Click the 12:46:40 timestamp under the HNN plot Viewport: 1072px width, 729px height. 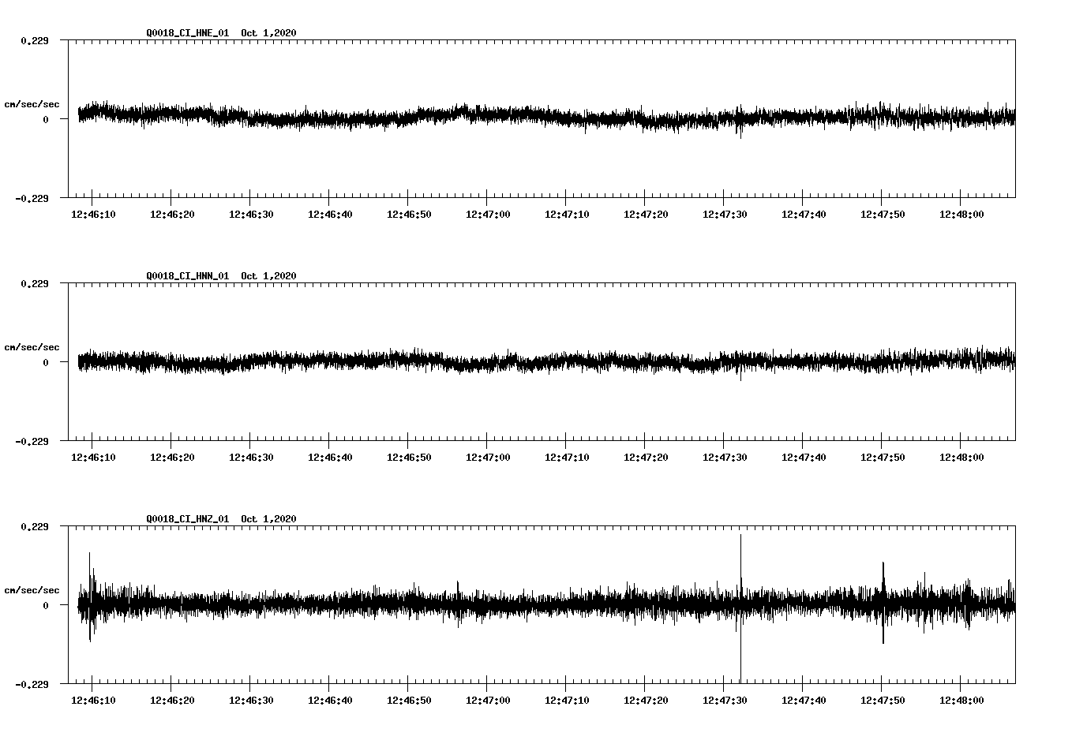(x=330, y=454)
